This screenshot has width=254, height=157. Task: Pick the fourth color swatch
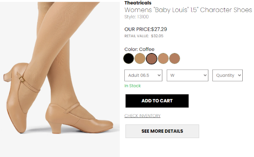pyautogui.click(x=163, y=58)
